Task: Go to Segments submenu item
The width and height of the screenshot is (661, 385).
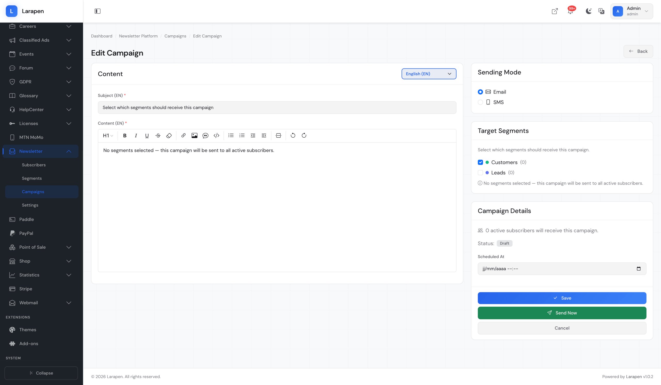Action: [x=32, y=178]
